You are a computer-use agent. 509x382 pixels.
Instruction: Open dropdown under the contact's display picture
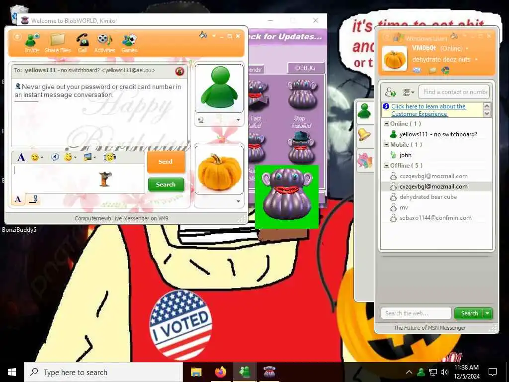(x=238, y=120)
